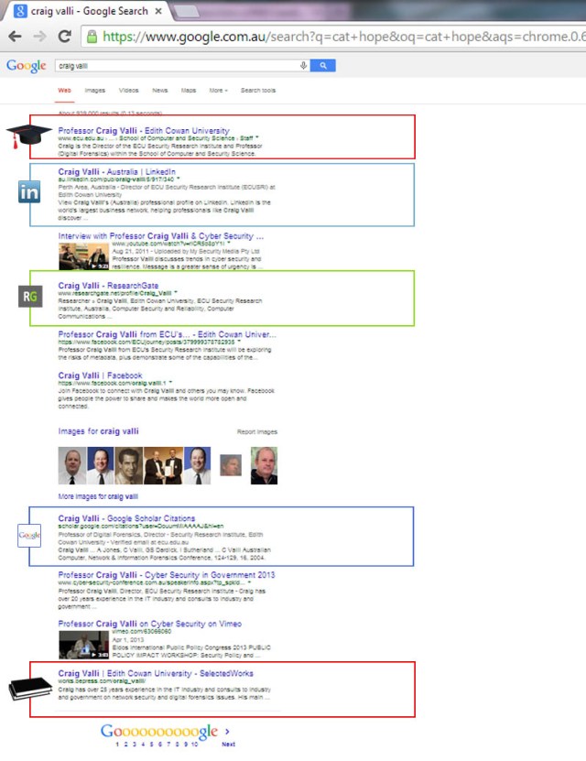Click the browser forward arrow
Viewport: 586px width, 761px height.
click(39, 37)
